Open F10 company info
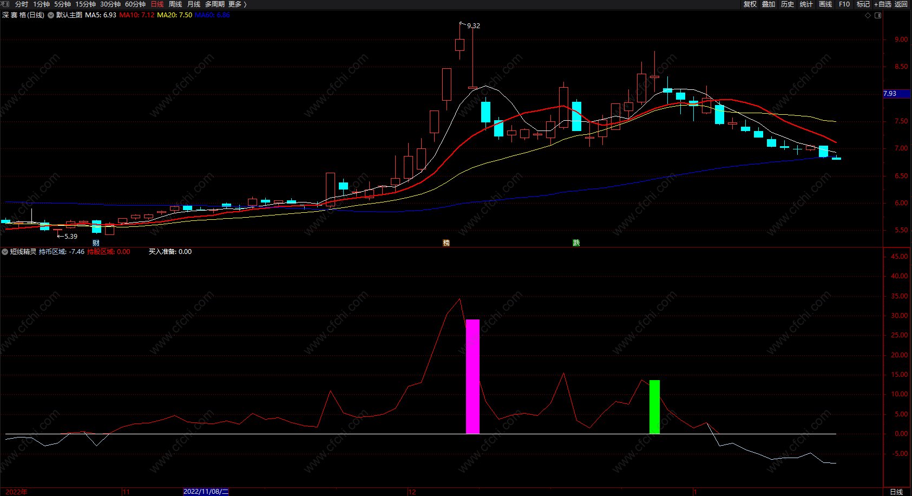Viewport: 912px width, 496px height. click(x=844, y=4)
